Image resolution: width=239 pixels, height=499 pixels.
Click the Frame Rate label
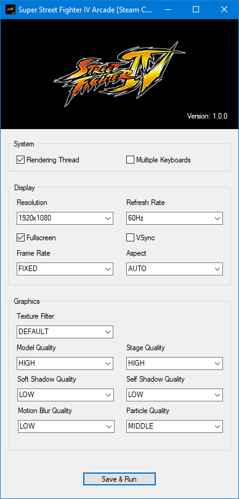[33, 253]
